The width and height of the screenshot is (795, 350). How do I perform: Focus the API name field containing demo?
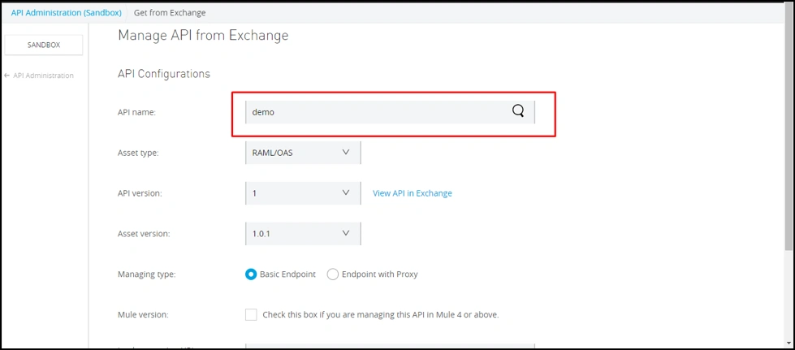[x=374, y=112]
